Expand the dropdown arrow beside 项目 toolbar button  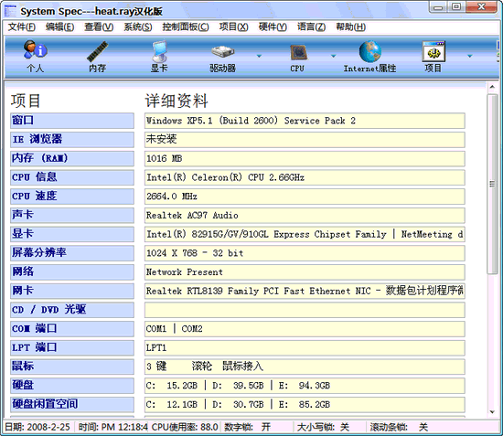pos(470,56)
